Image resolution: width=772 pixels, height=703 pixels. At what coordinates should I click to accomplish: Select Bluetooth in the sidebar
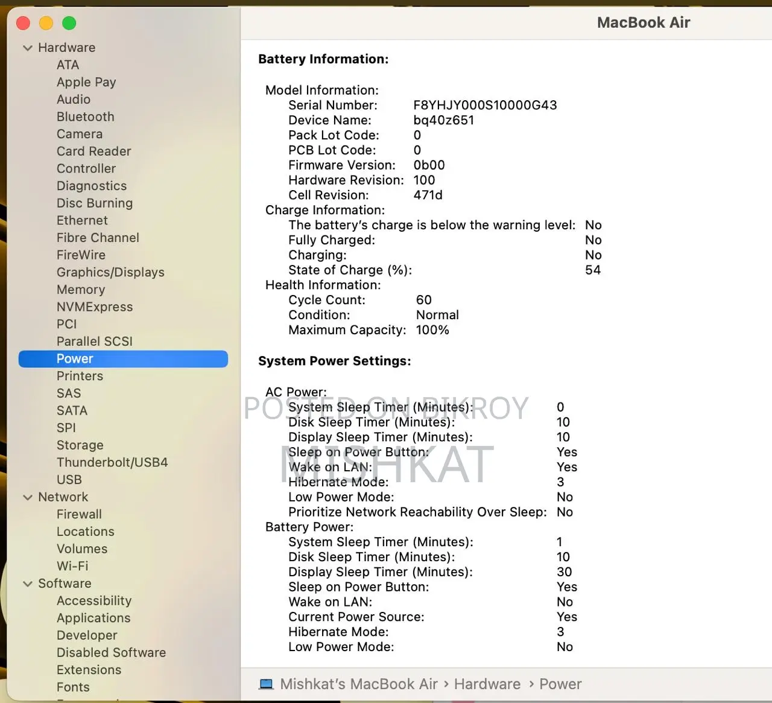(x=86, y=116)
